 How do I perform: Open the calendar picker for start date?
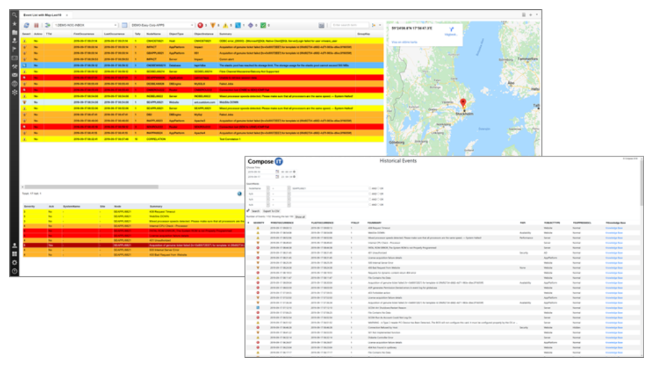[x=277, y=171]
